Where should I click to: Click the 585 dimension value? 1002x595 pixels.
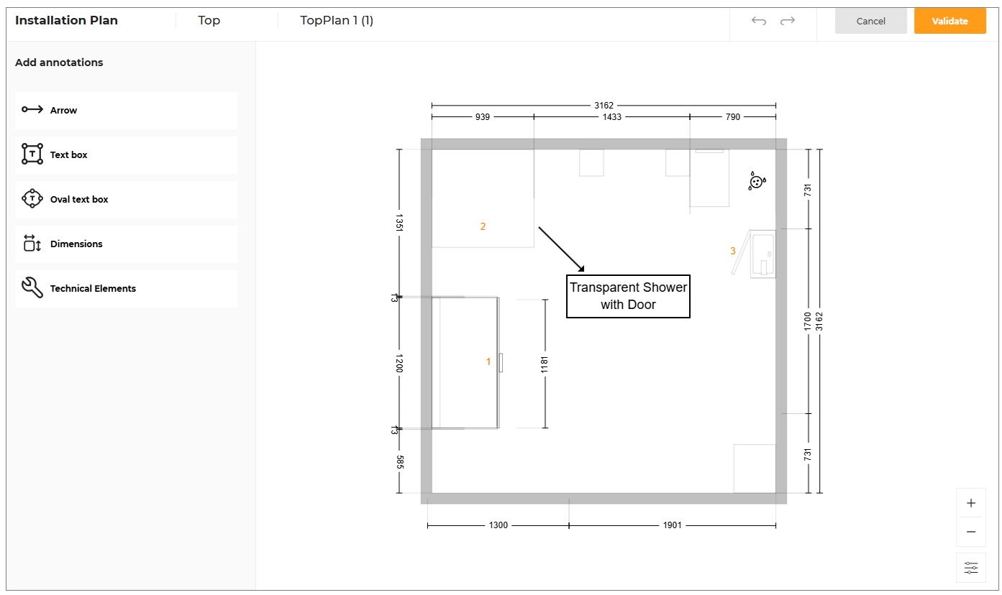[399, 461]
